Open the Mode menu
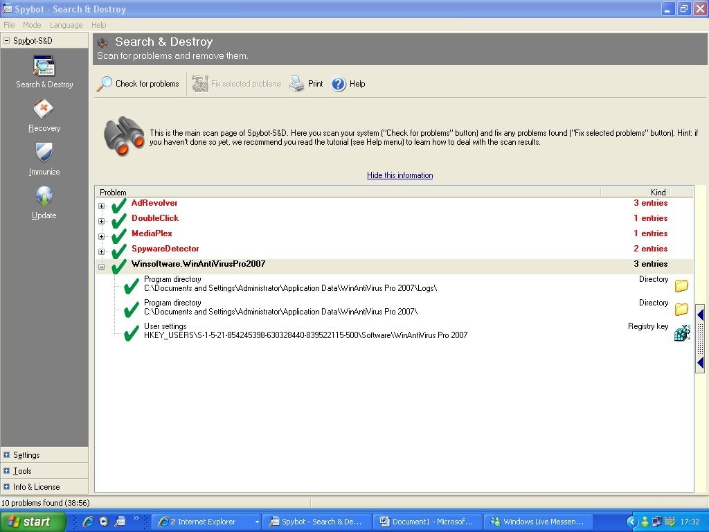Image resolution: width=709 pixels, height=532 pixels. (32, 25)
